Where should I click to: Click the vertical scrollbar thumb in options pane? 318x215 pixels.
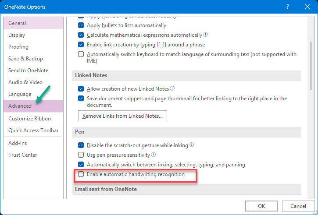tap(311, 66)
